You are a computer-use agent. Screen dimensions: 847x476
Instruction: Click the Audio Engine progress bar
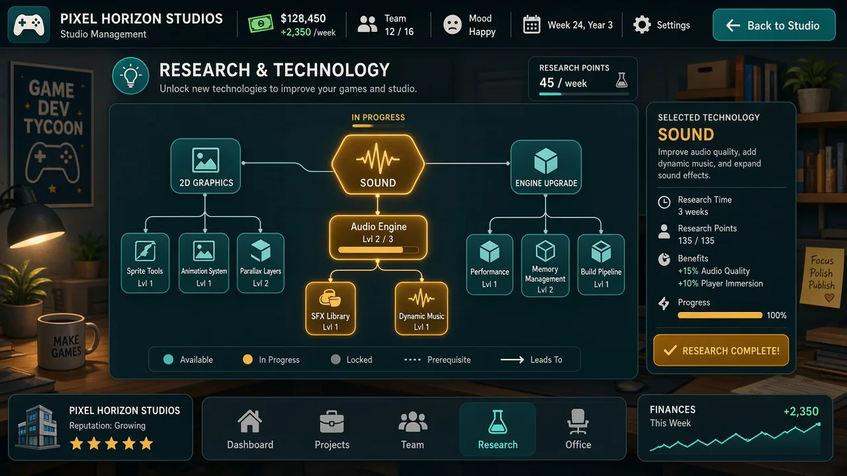pos(379,250)
